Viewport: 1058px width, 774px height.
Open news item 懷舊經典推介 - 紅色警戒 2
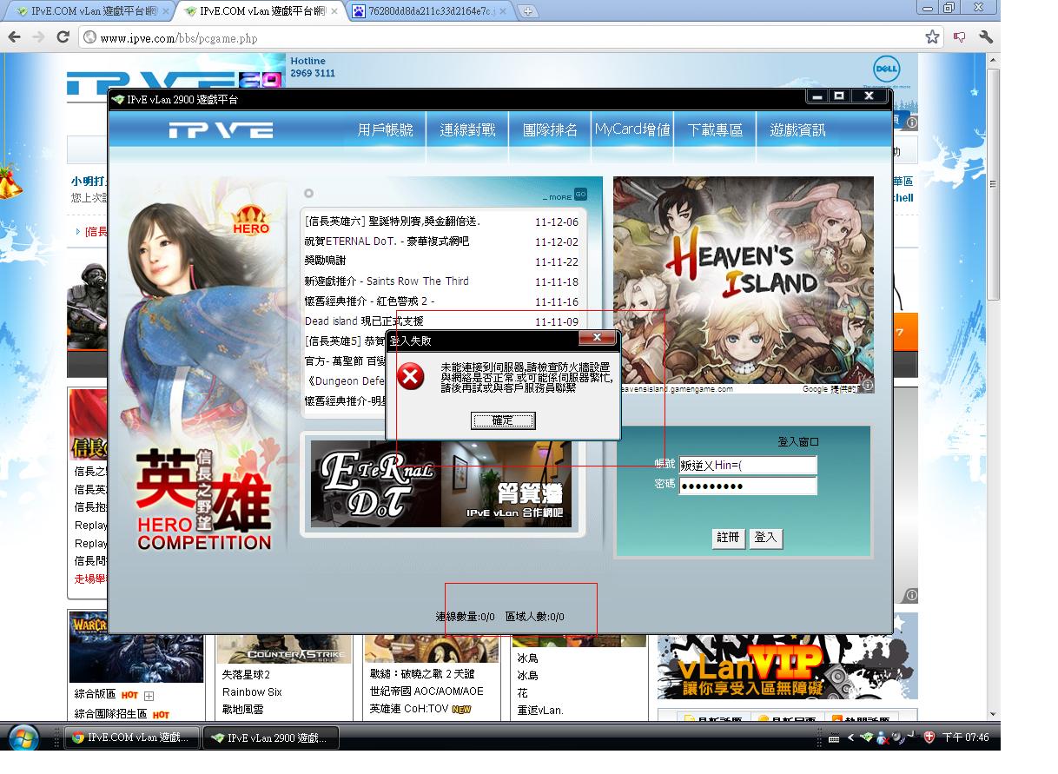369,301
